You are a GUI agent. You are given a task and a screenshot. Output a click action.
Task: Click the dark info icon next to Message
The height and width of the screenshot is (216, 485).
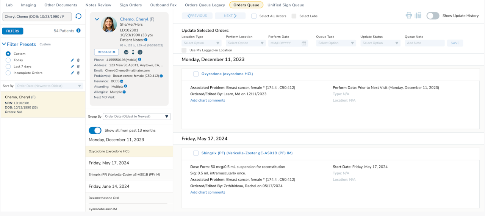(x=140, y=52)
